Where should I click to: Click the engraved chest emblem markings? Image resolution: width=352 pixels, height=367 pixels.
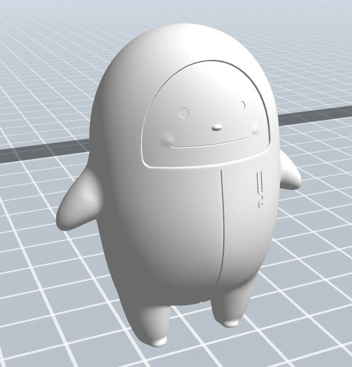(x=260, y=189)
